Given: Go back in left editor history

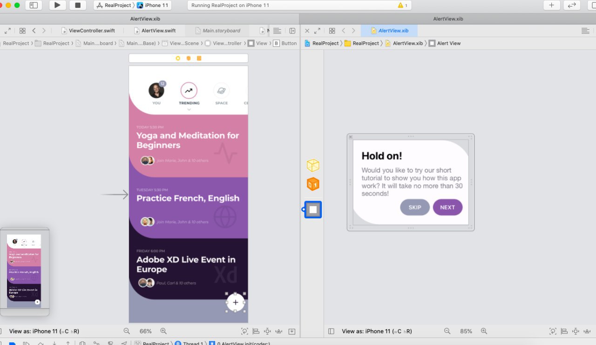Looking at the screenshot, I should coord(34,31).
